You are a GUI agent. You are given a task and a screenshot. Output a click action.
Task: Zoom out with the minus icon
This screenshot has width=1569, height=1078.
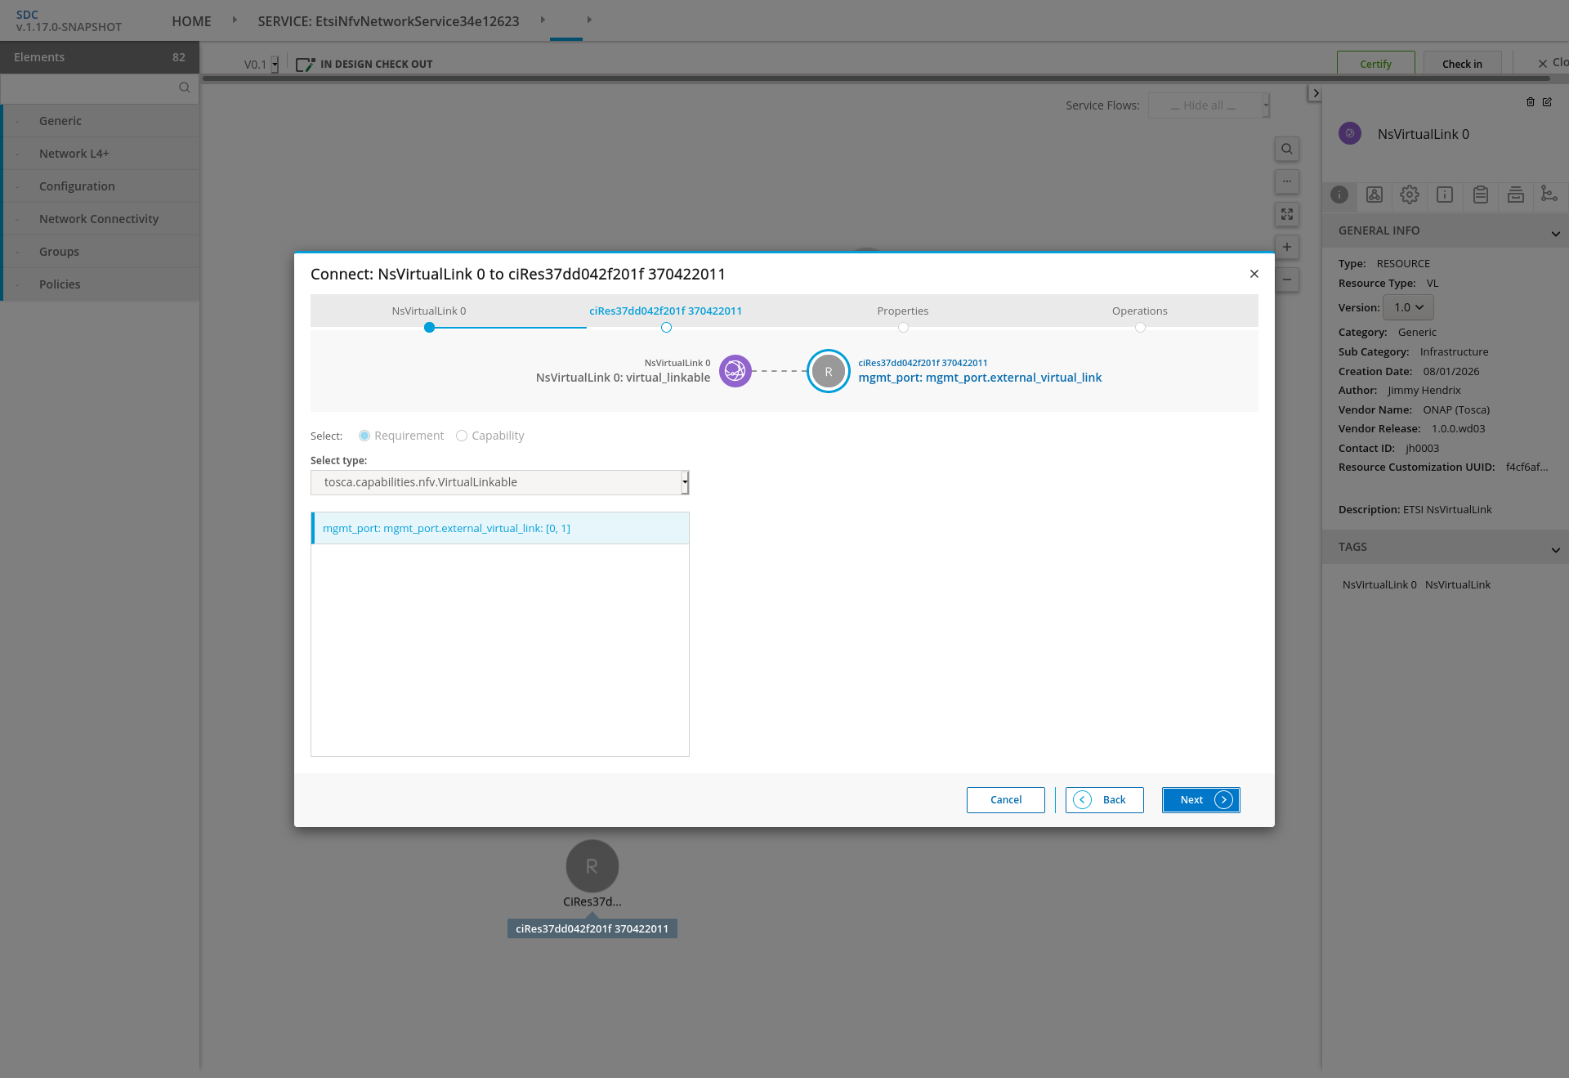1287,280
